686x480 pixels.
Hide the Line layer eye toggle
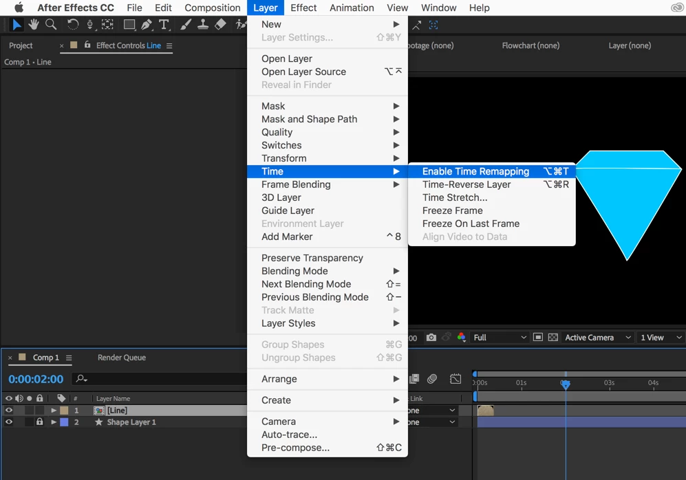[x=9, y=410]
